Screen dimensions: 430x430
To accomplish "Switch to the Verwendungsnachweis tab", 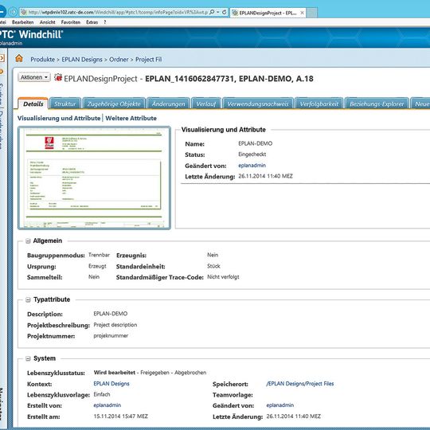I will pos(258,104).
